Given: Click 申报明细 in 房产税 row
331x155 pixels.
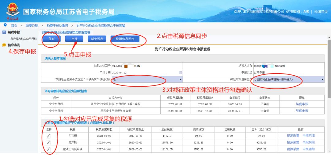Looking at the screenshot, I should 309,142.
